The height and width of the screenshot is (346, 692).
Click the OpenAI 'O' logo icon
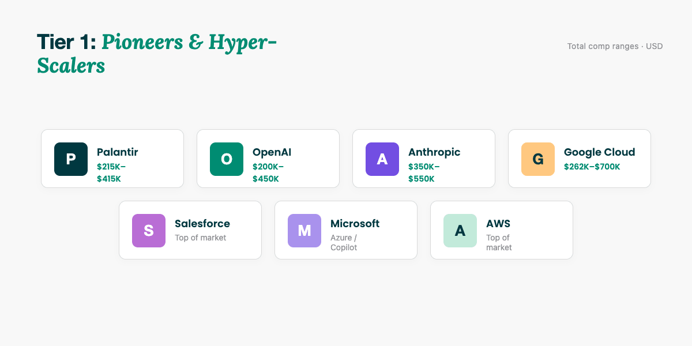tap(227, 159)
